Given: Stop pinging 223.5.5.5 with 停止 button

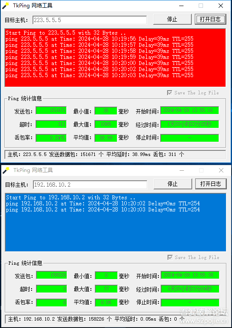Looking at the screenshot, I should tap(172, 19).
